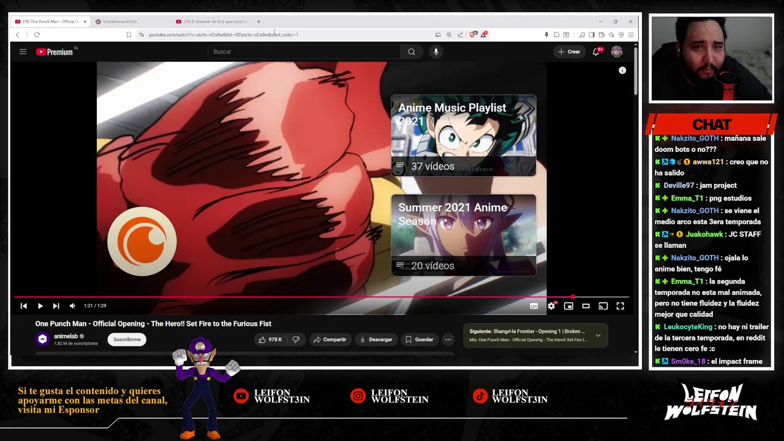This screenshot has width=784, height=441.
Task: Open more actions three-dot menu
Action: point(448,339)
